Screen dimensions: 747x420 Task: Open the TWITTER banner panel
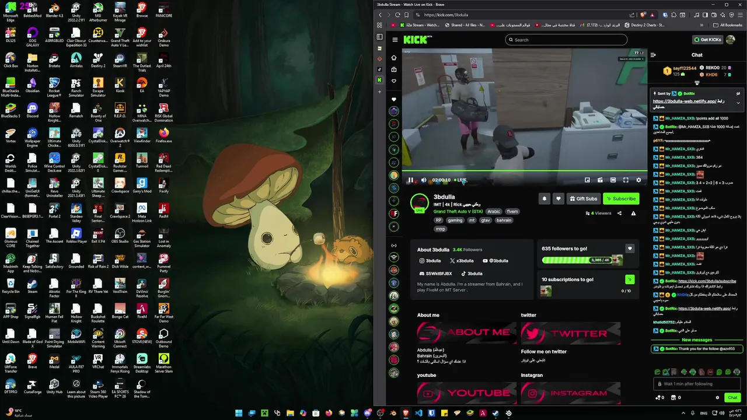pos(571,332)
